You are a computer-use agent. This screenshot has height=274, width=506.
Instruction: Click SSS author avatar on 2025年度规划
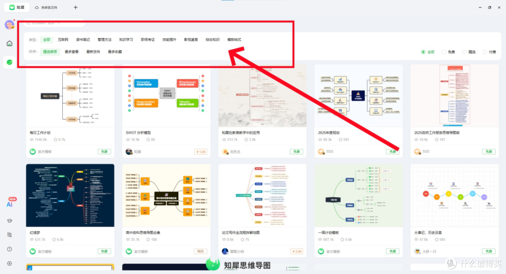pyautogui.click(x=321, y=152)
